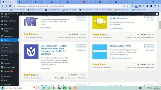Close the Truecaller browser tab
This screenshot has width=161, height=90.
coord(128,2)
